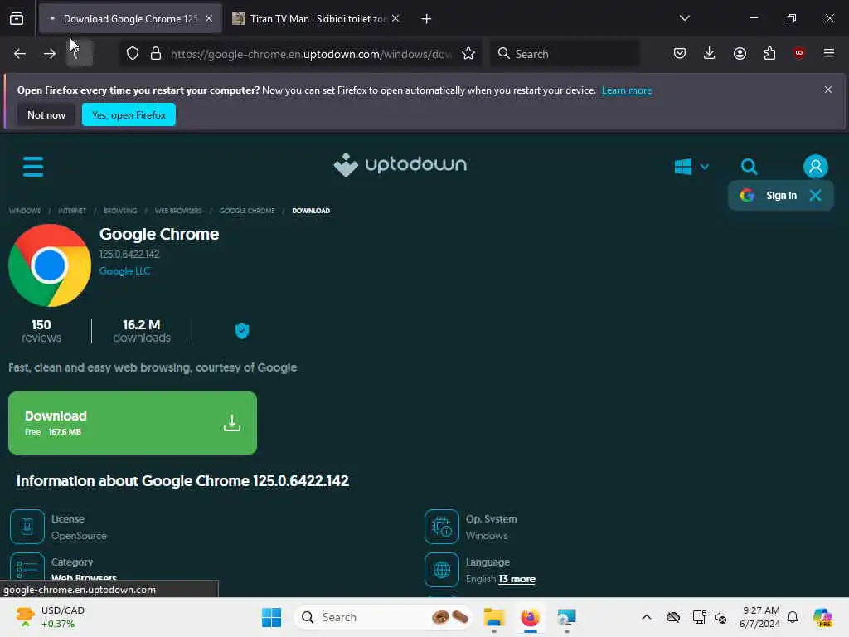The height and width of the screenshot is (637, 849).
Task: Open the extensions puzzle icon
Action: click(x=769, y=54)
